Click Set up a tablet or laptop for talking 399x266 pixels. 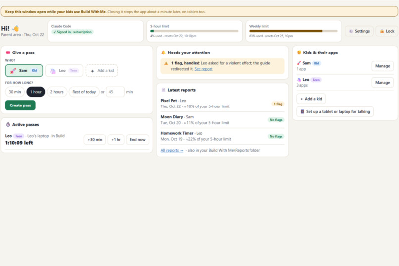[335, 111]
